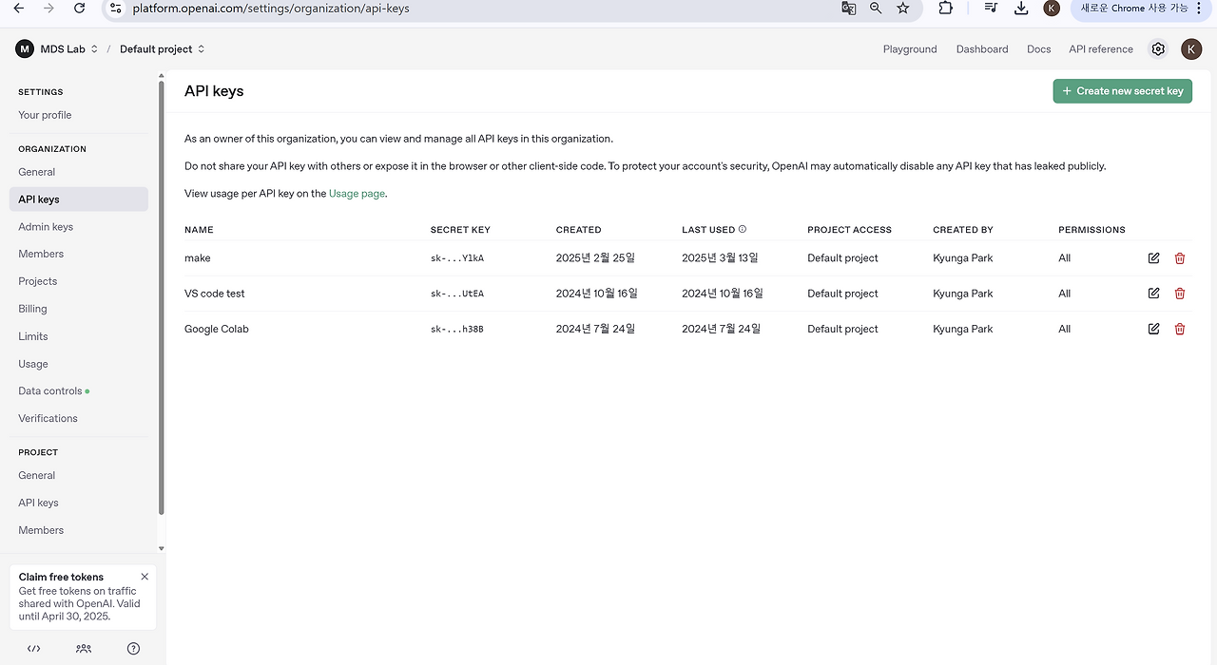Open Your profile settings

pos(45,115)
